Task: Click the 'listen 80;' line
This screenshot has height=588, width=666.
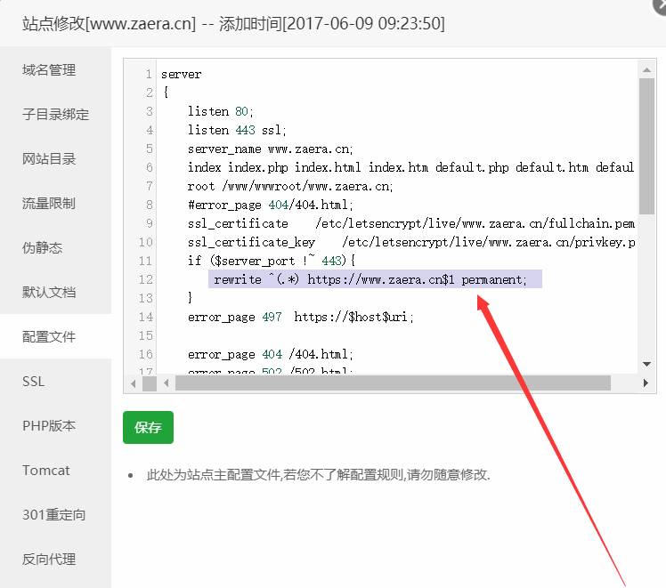Action: tap(221, 111)
